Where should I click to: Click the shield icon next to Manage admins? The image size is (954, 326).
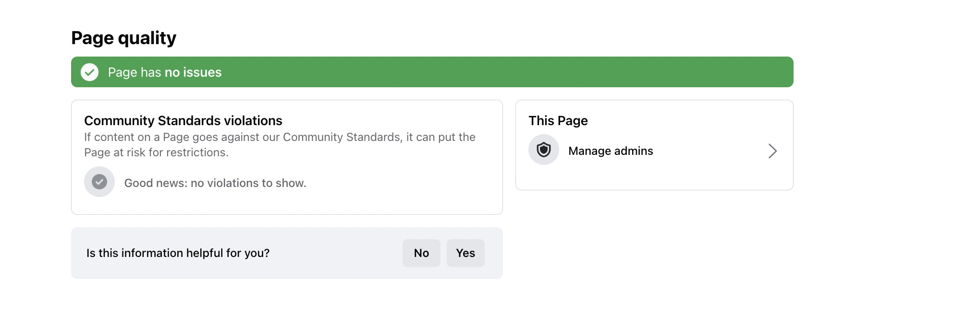543,150
